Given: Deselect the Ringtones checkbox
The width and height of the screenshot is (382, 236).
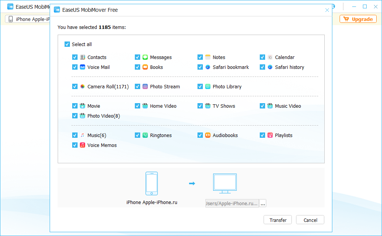Looking at the screenshot, I should click(x=138, y=135).
